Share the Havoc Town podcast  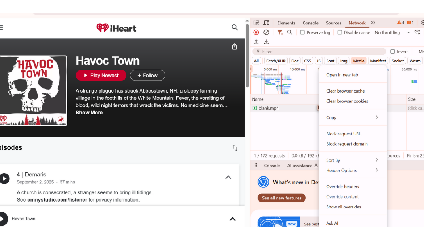click(234, 46)
